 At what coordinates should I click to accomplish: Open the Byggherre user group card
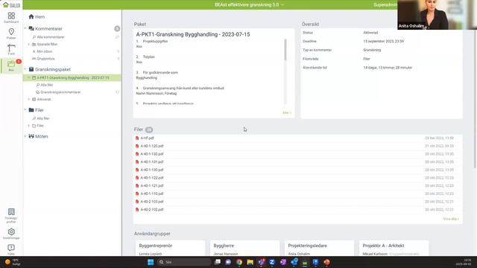(x=244, y=248)
